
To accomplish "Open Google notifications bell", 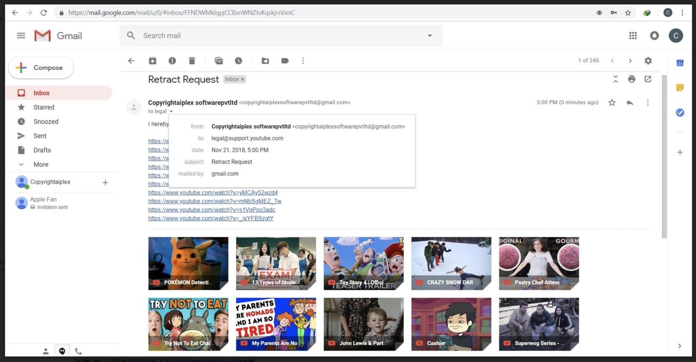I will [654, 35].
